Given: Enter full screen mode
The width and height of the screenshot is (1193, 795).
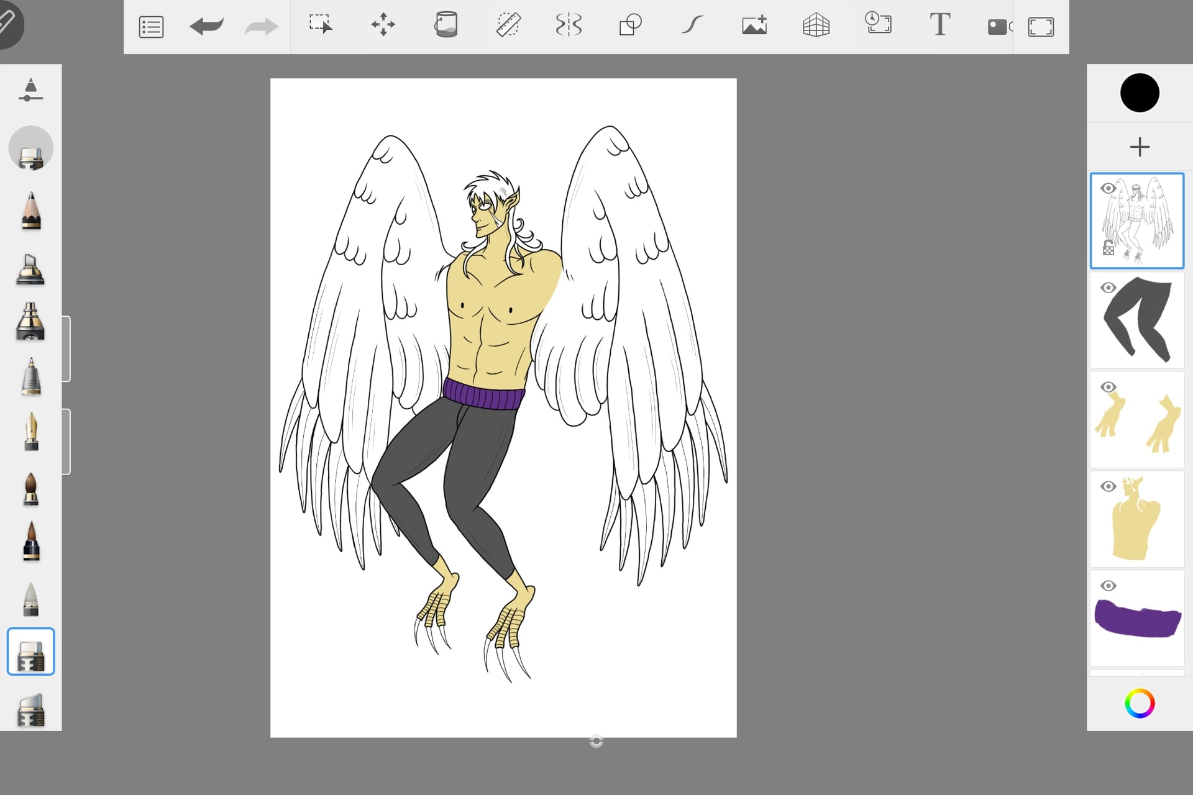Looking at the screenshot, I should (x=1041, y=27).
